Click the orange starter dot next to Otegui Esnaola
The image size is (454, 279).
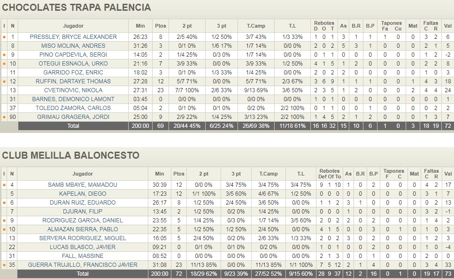4,64
